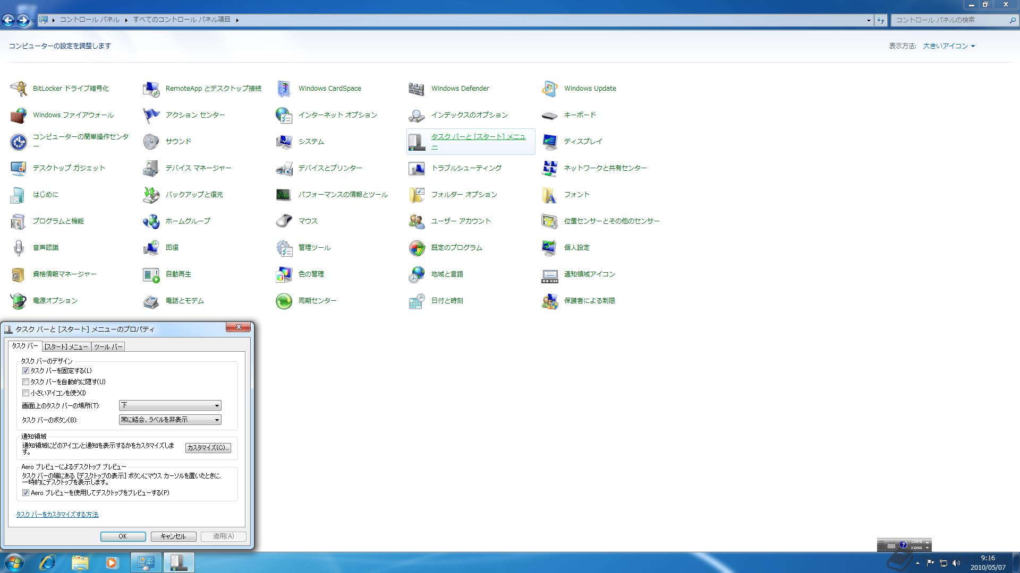Screen dimensions: 1020x573
Task: Open マウス icon
Action: [x=284, y=221]
